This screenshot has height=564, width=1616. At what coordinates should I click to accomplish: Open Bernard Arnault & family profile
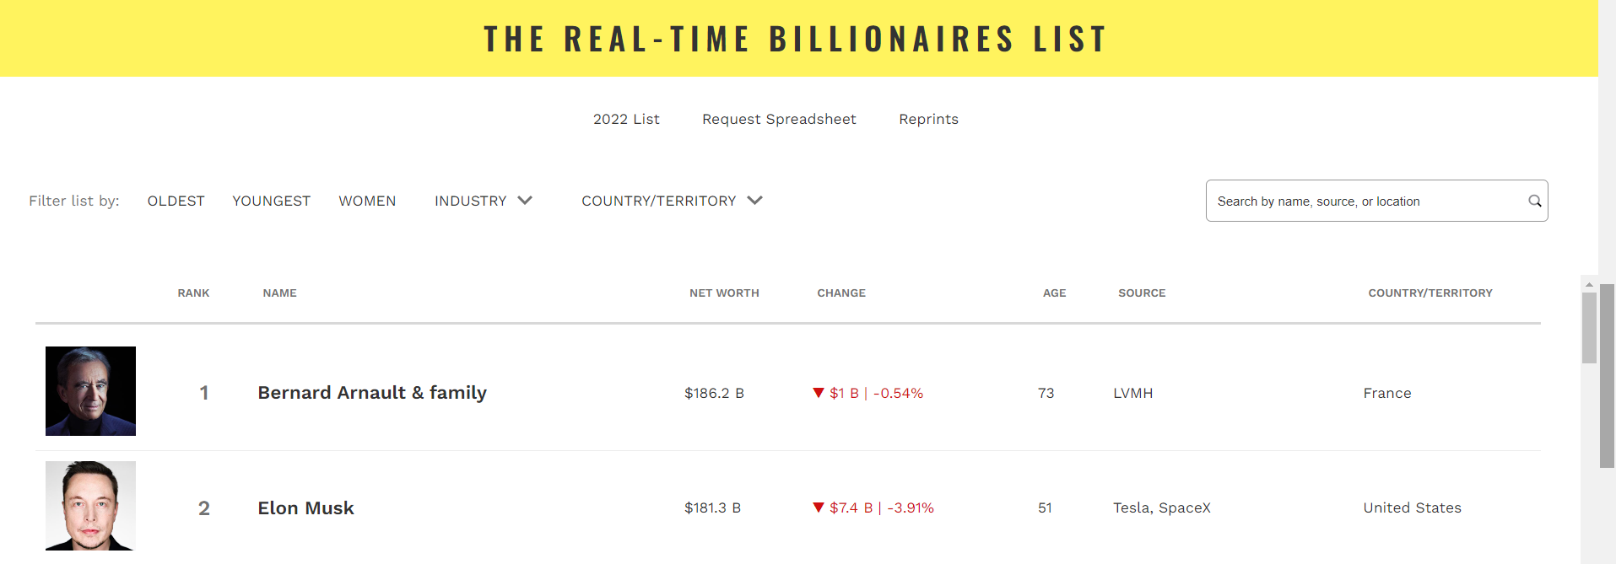(x=372, y=393)
